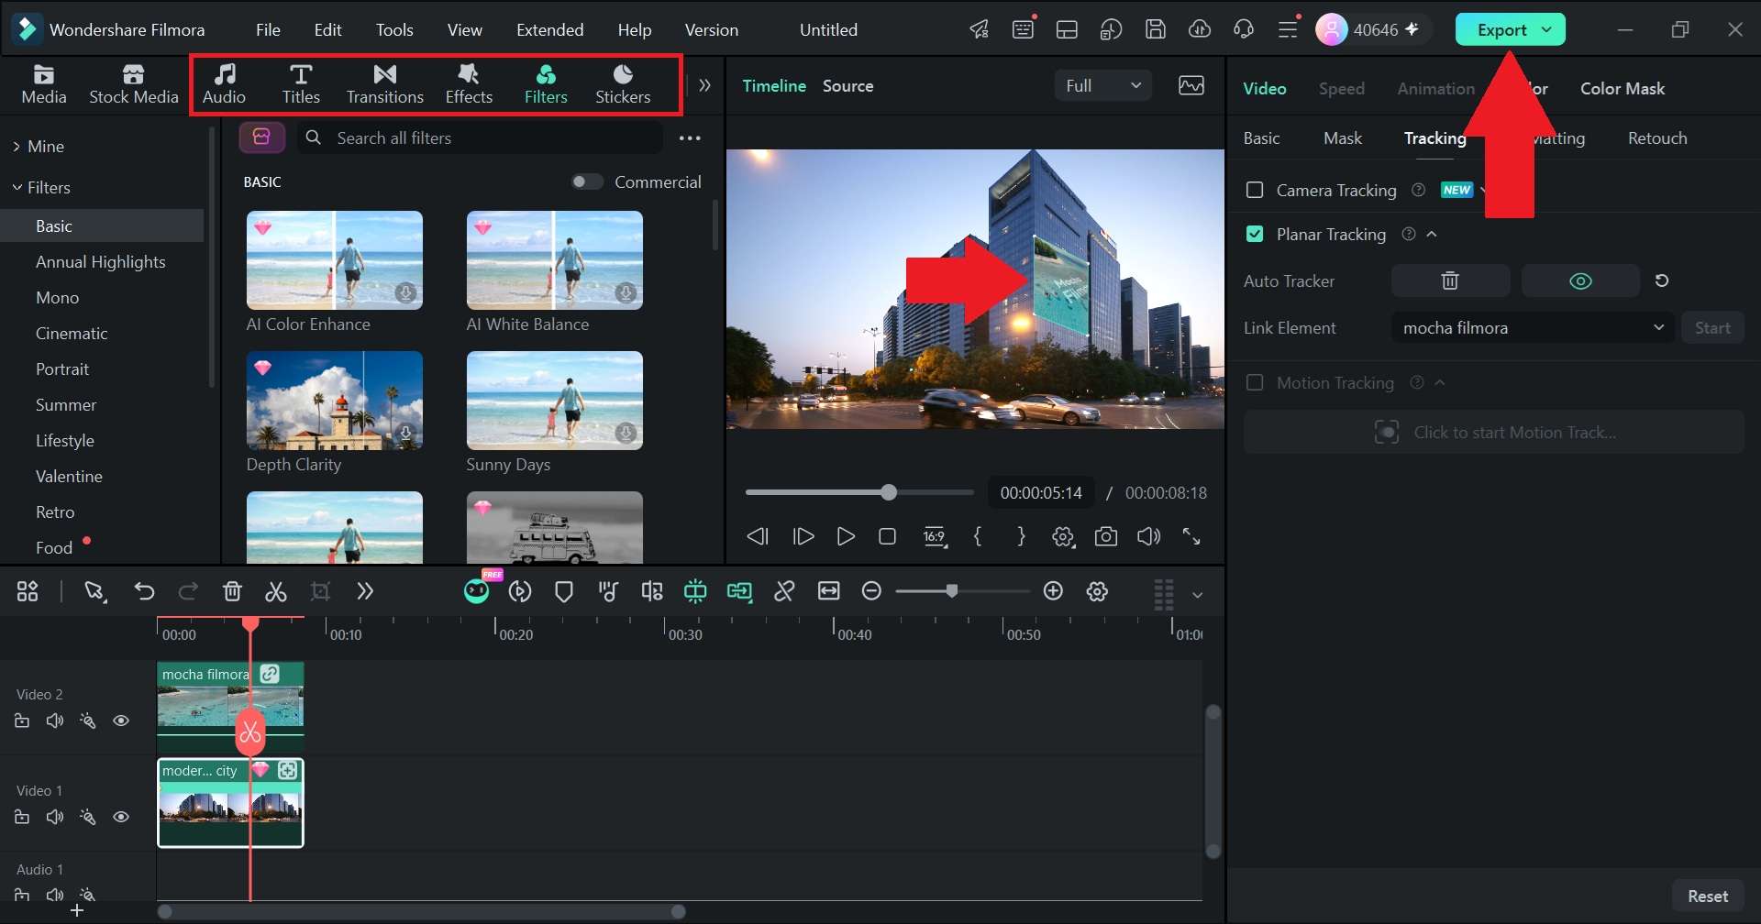The image size is (1761, 924).
Task: Open the Transitions panel
Action: point(385,84)
